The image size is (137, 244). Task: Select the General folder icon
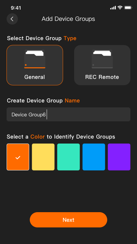(x=35, y=59)
